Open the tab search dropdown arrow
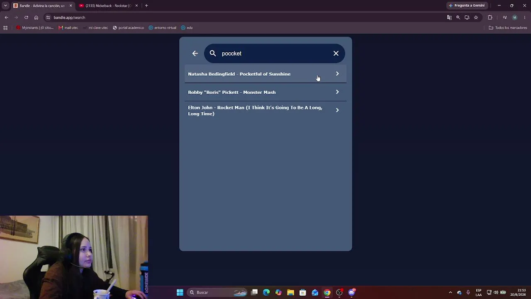The width and height of the screenshot is (531, 299). pos(5,6)
